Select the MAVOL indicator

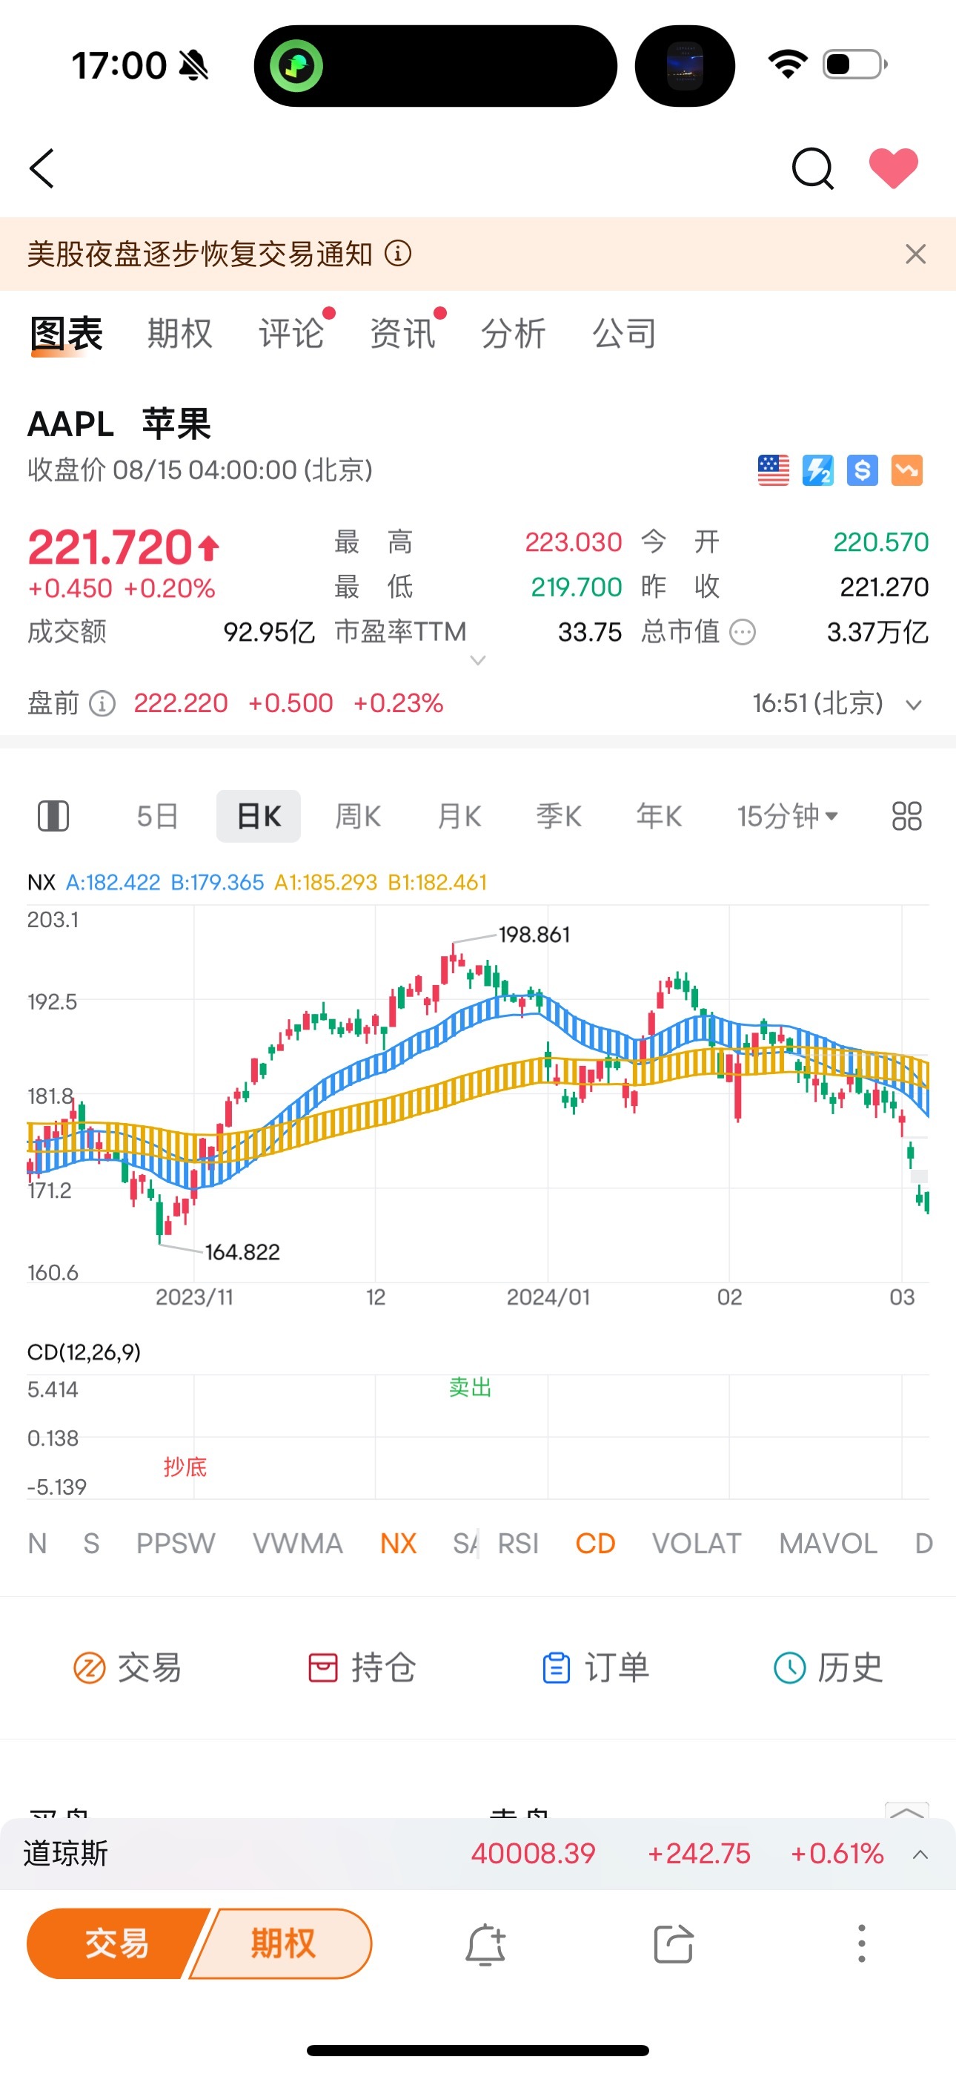click(x=828, y=1544)
